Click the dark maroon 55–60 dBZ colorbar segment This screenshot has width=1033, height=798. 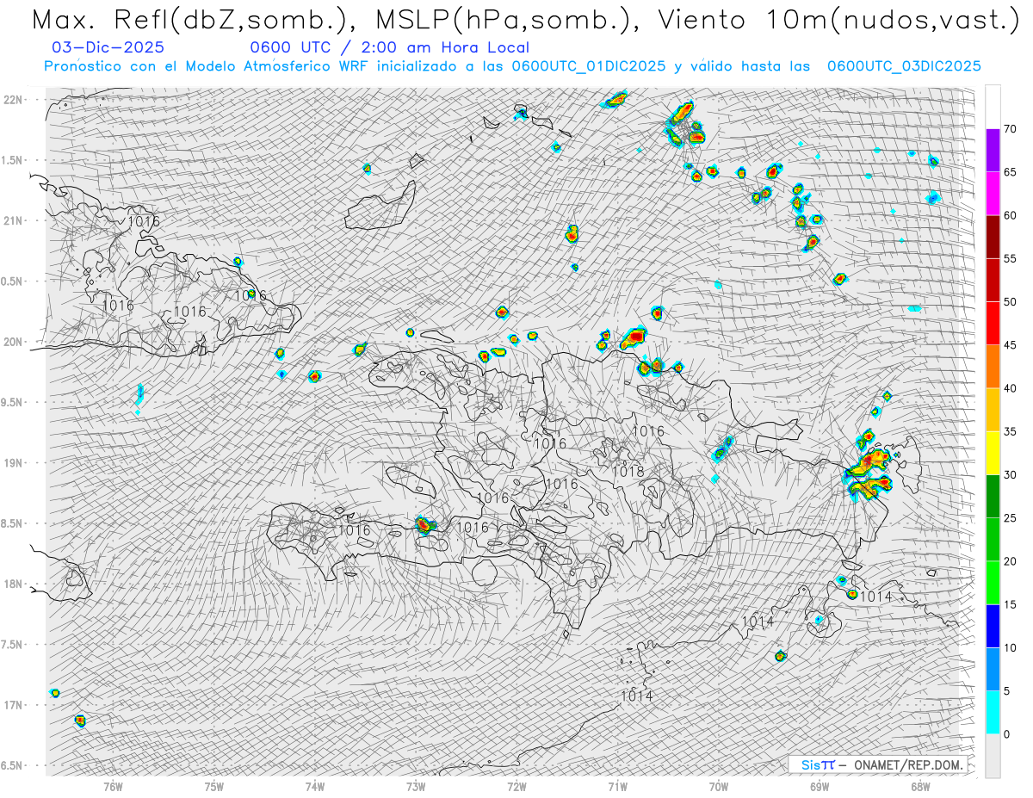click(993, 237)
